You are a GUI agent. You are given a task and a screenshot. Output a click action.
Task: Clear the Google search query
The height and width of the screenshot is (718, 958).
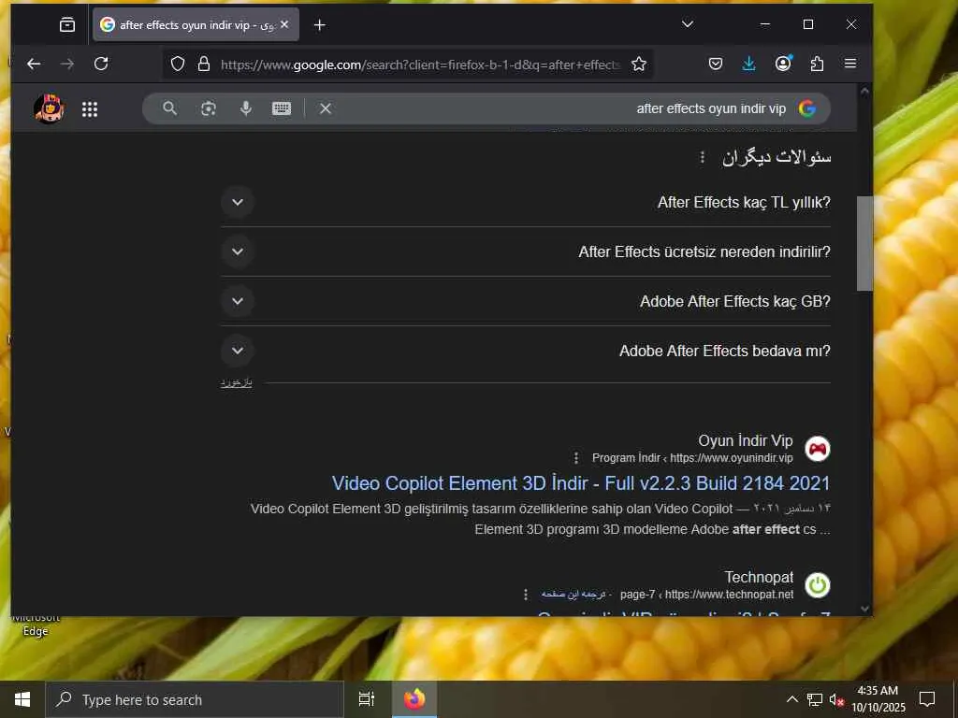pos(326,108)
